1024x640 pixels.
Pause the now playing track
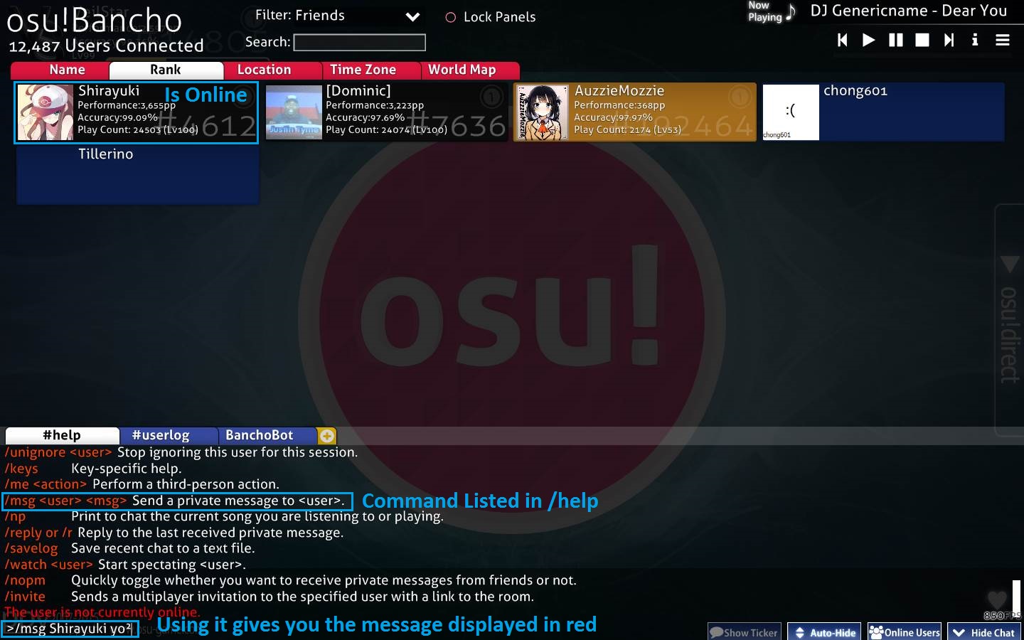[896, 40]
